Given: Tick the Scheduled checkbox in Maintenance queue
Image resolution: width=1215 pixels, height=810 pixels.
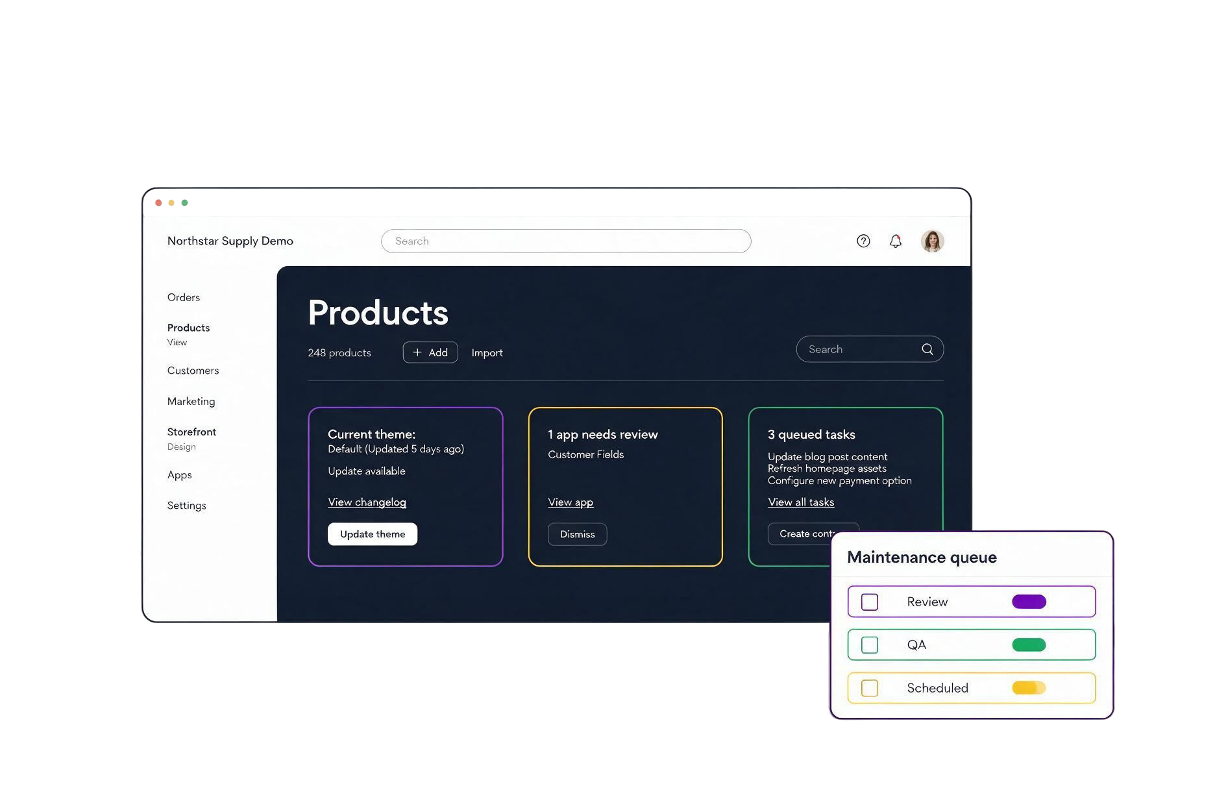Looking at the screenshot, I should pyautogui.click(x=870, y=688).
